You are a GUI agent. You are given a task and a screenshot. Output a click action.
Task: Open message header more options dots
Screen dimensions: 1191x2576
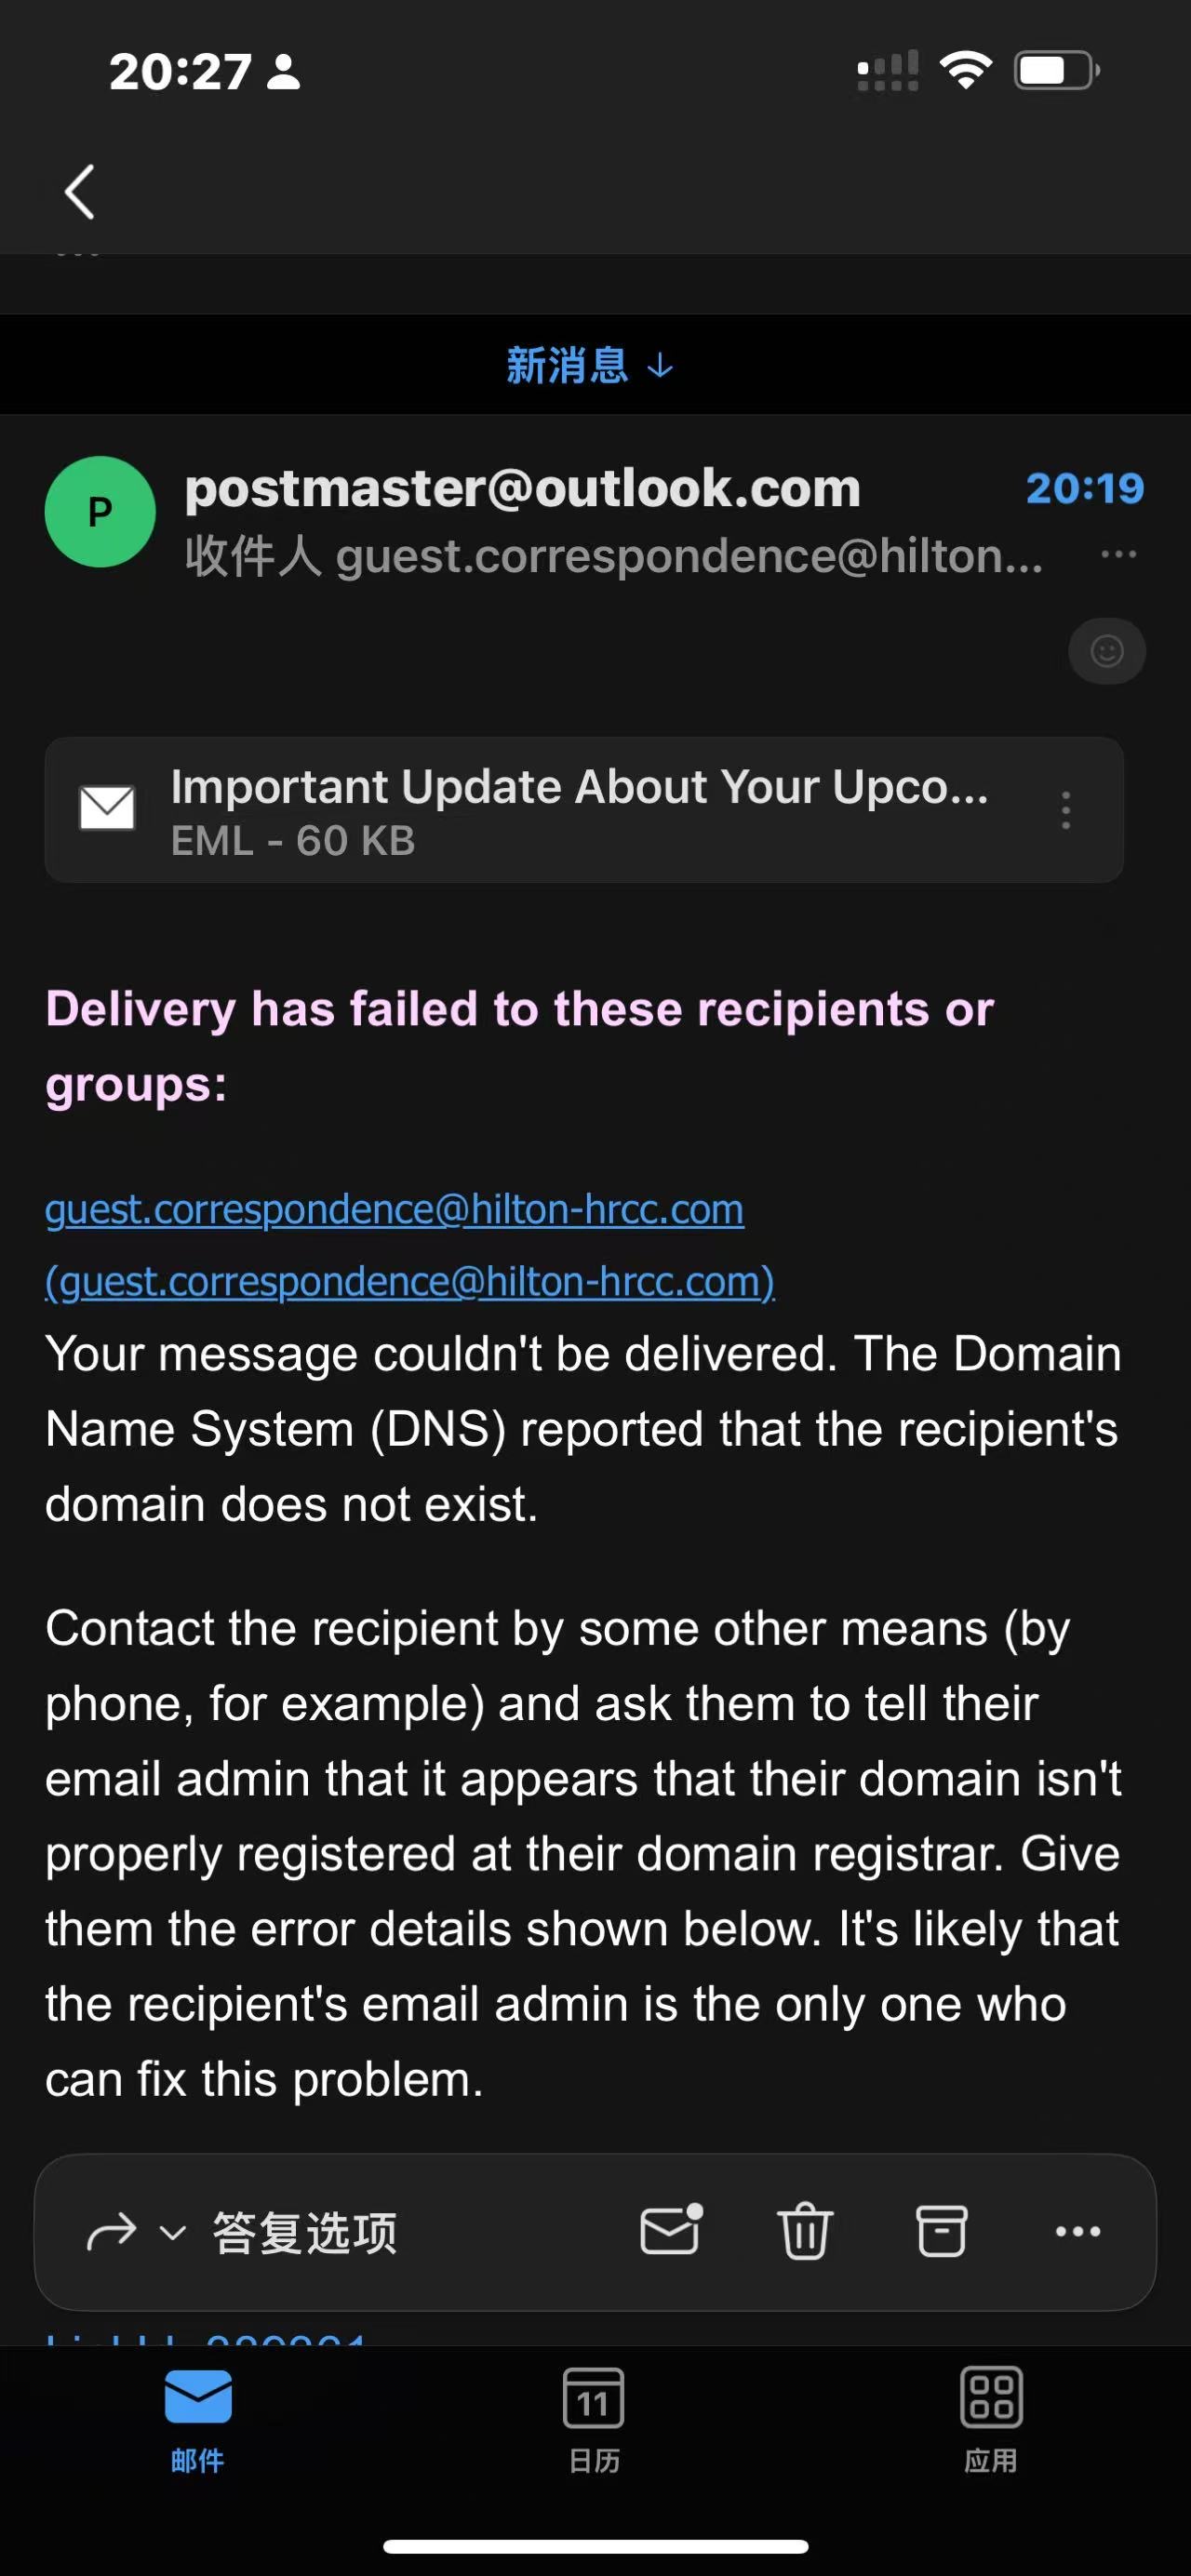(x=1118, y=554)
